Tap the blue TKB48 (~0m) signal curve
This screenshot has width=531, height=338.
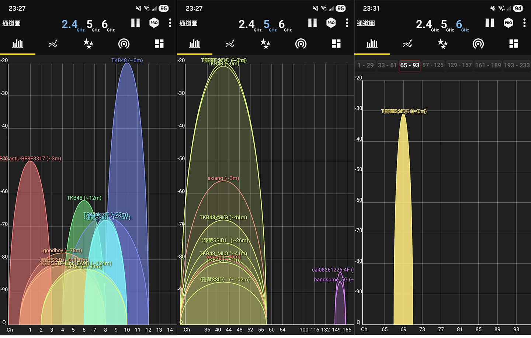(127, 148)
